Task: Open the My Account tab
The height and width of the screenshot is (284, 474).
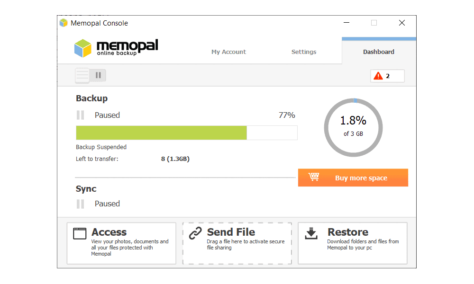Action: pyautogui.click(x=228, y=52)
